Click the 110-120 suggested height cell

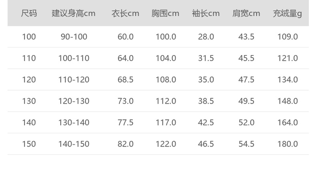click(x=74, y=80)
